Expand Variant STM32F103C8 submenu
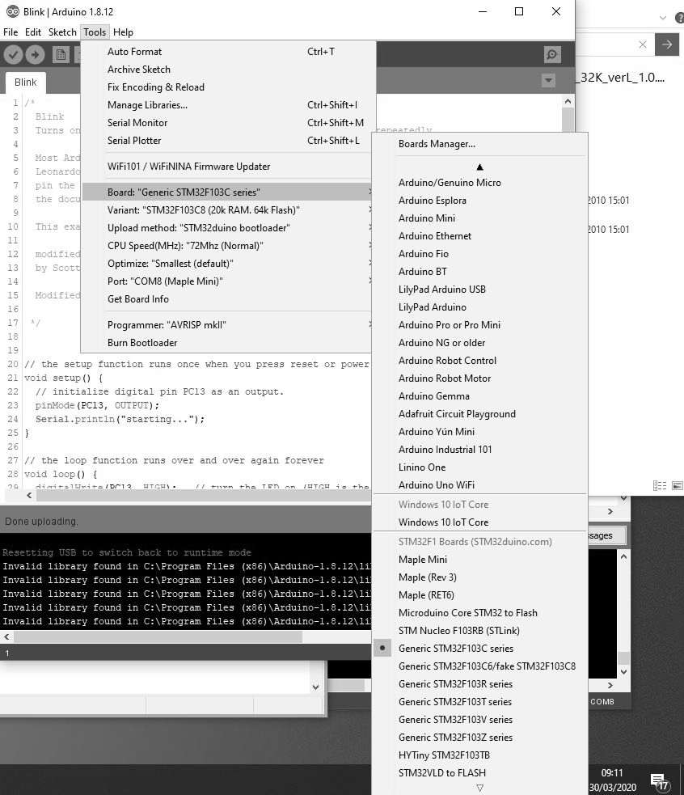This screenshot has height=795, width=684. (226, 210)
